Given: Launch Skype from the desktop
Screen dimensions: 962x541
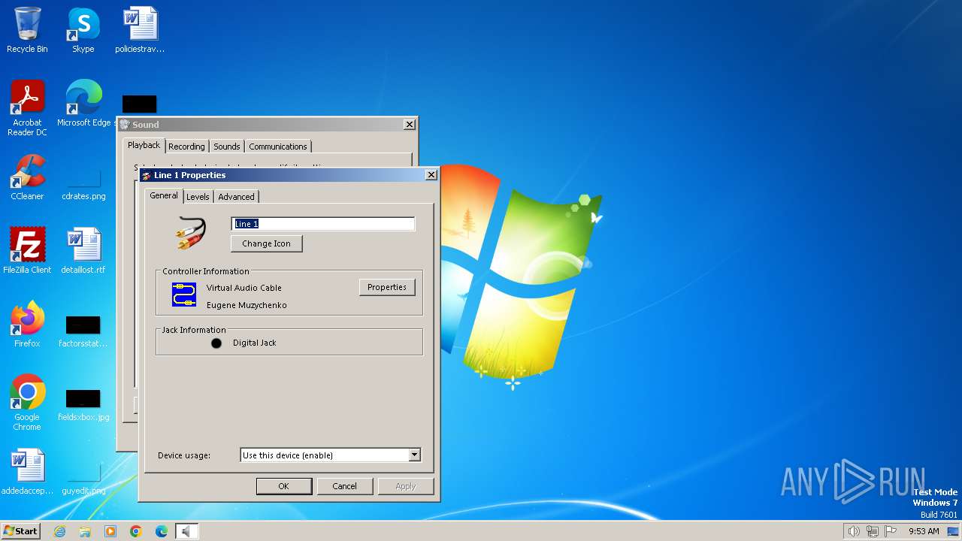Looking at the screenshot, I should (x=83, y=30).
